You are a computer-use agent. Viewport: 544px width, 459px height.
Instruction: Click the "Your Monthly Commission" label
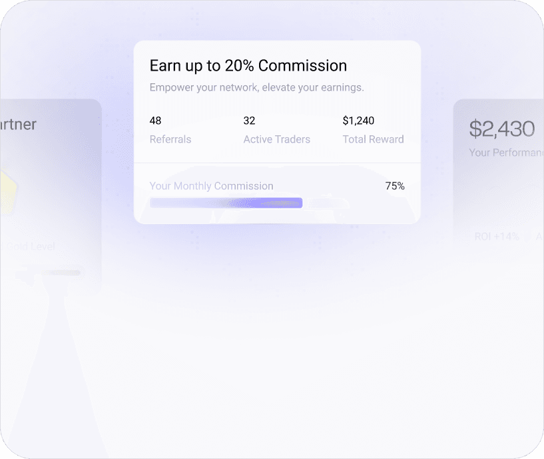211,186
